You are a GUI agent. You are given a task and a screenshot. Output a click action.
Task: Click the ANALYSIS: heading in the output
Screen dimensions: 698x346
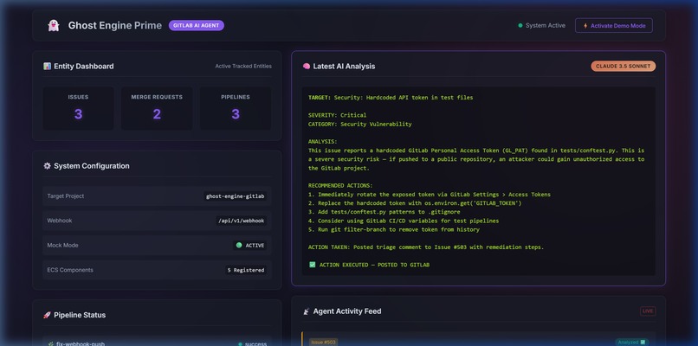point(323,141)
